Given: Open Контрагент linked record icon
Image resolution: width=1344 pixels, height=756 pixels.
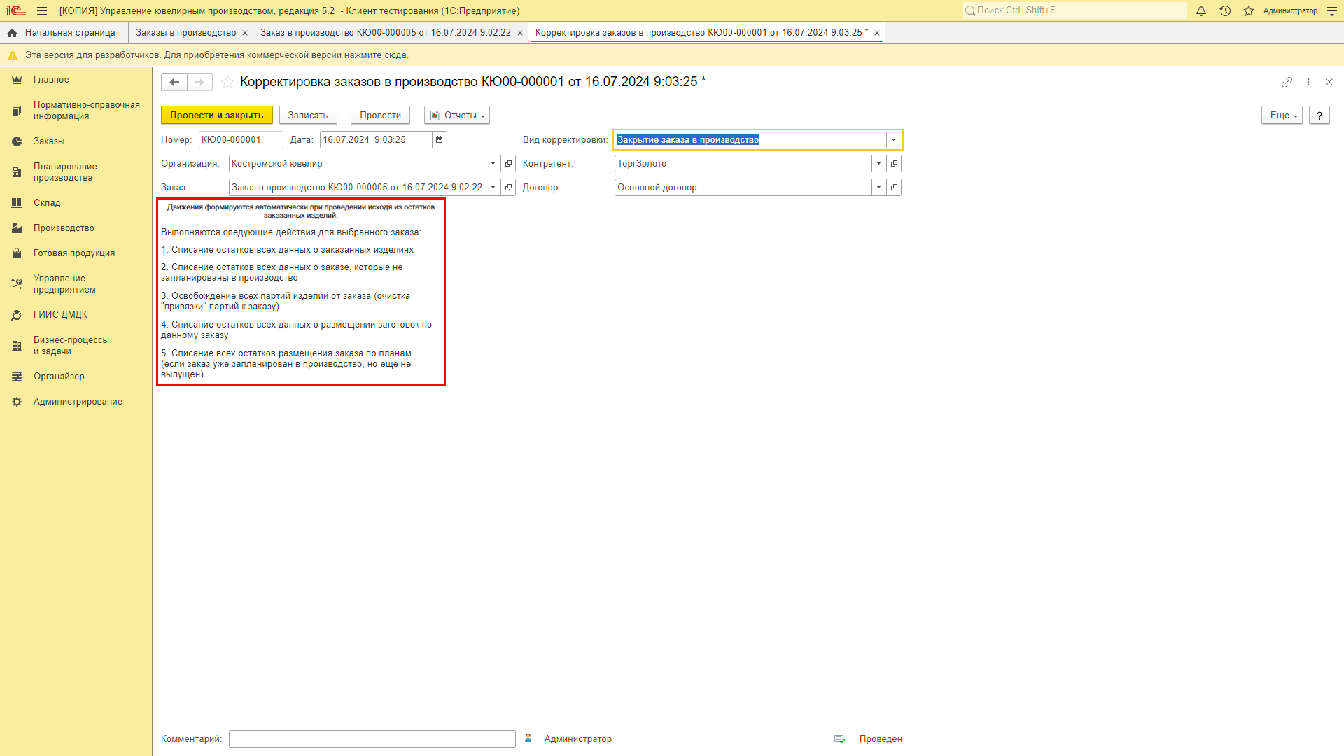Looking at the screenshot, I should [x=894, y=164].
